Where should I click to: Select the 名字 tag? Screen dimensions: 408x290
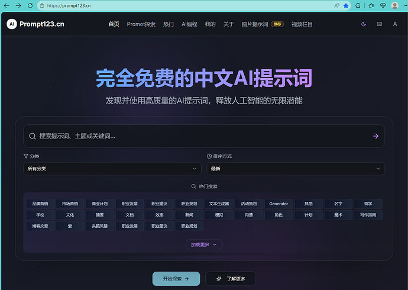(x=338, y=204)
